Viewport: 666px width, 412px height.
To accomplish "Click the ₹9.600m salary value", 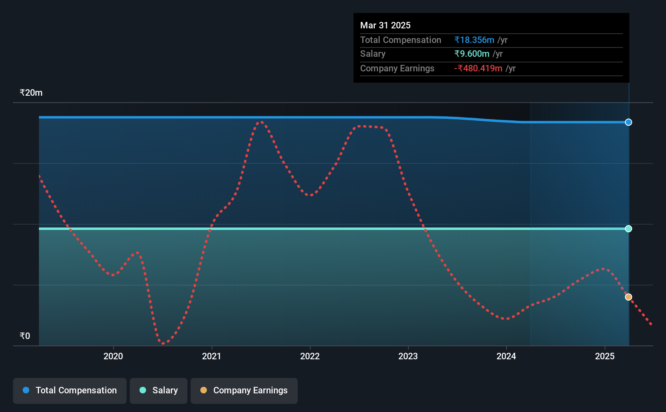I will 472,54.
